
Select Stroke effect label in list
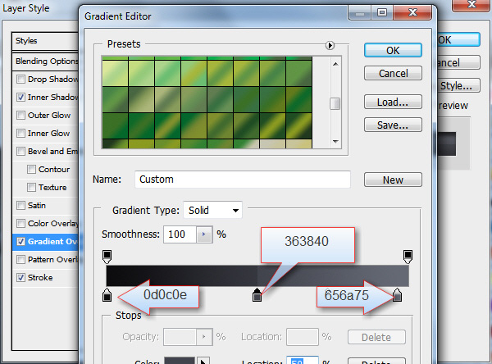(x=40, y=278)
